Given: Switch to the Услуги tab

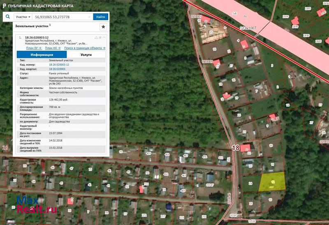Looking at the screenshot, I should (x=86, y=54).
